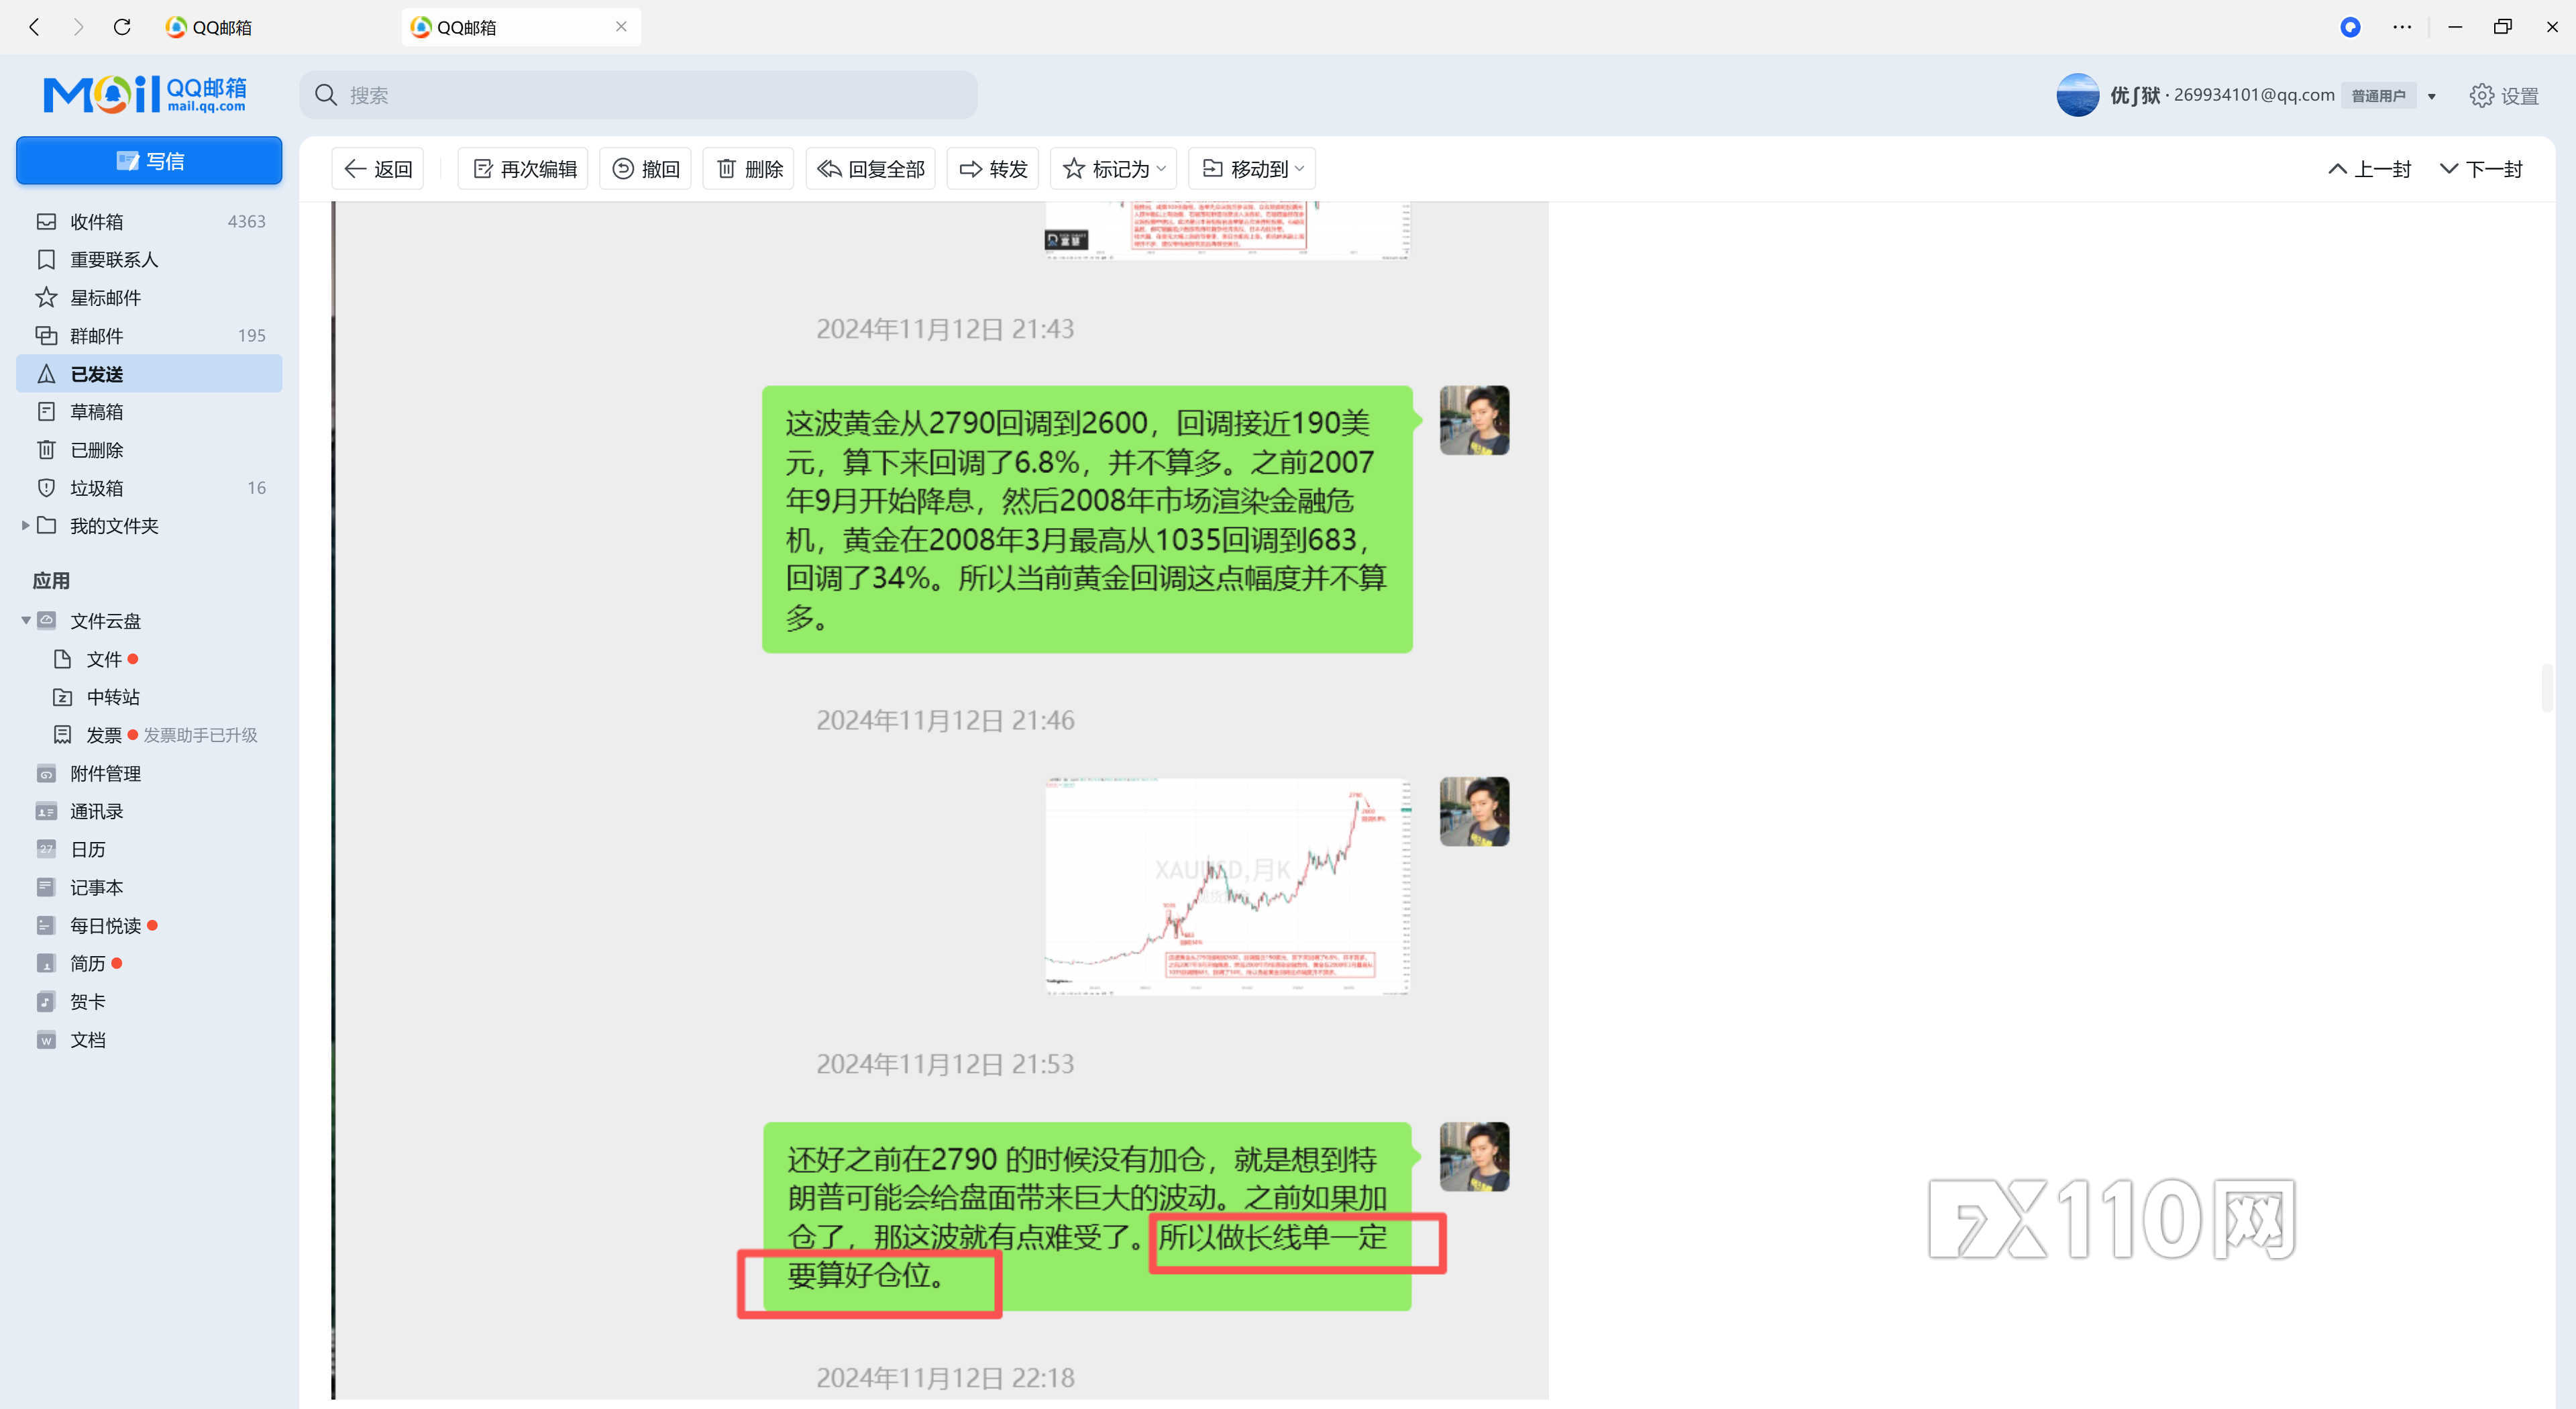Go to 下一封 next mail
The image size is (2576, 1409).
tap(2481, 169)
